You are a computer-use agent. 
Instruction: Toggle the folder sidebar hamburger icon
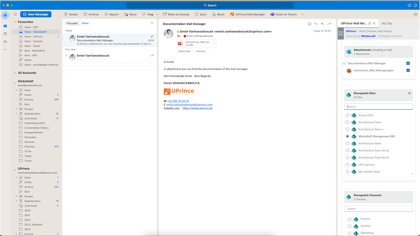(x=15, y=14)
